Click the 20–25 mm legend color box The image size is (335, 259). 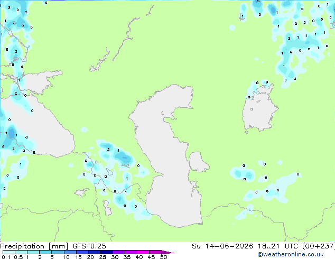point(94,252)
